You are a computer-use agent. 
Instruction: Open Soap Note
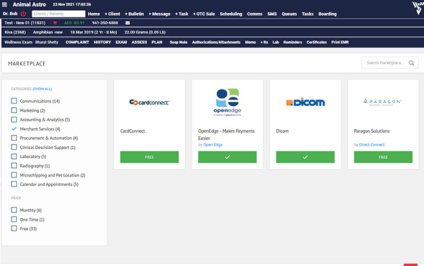(x=178, y=42)
